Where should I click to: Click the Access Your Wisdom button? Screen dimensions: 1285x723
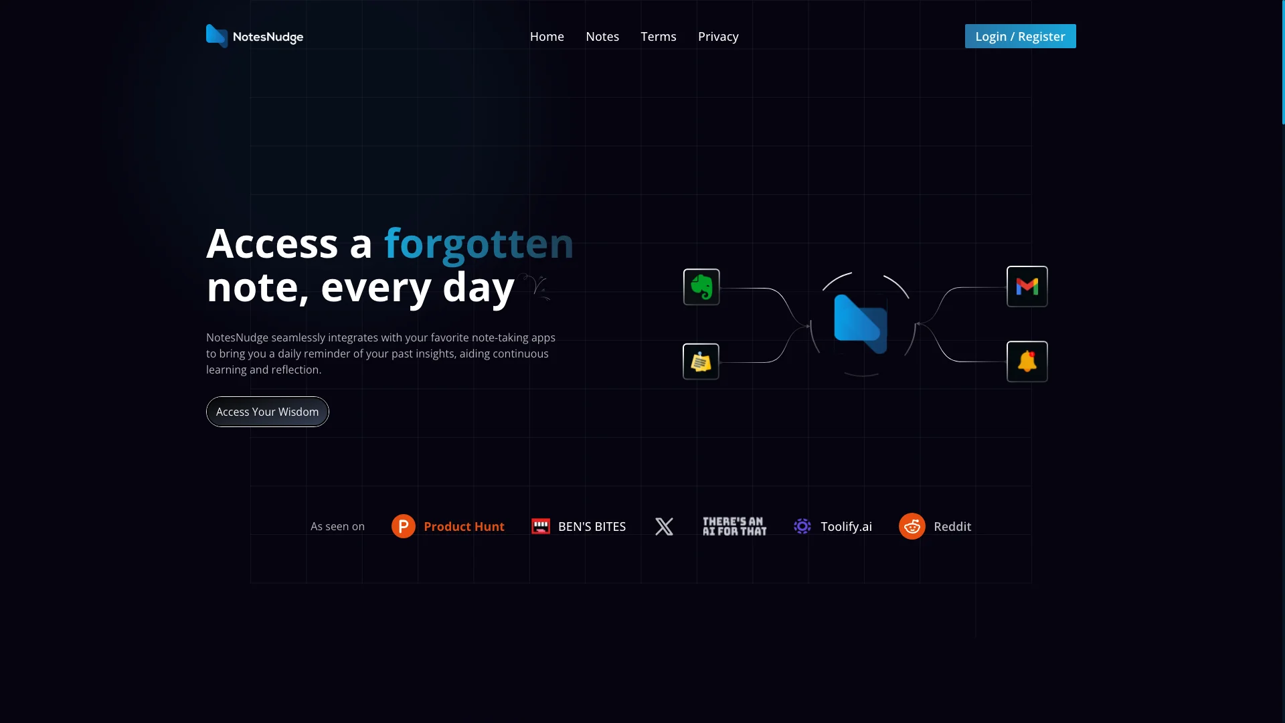pos(266,412)
